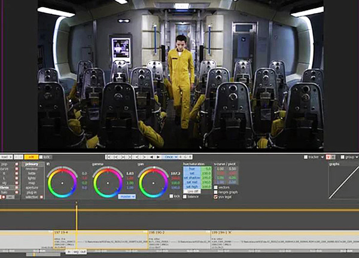
Task: Click the sat mid label button
Action: pyautogui.click(x=192, y=182)
